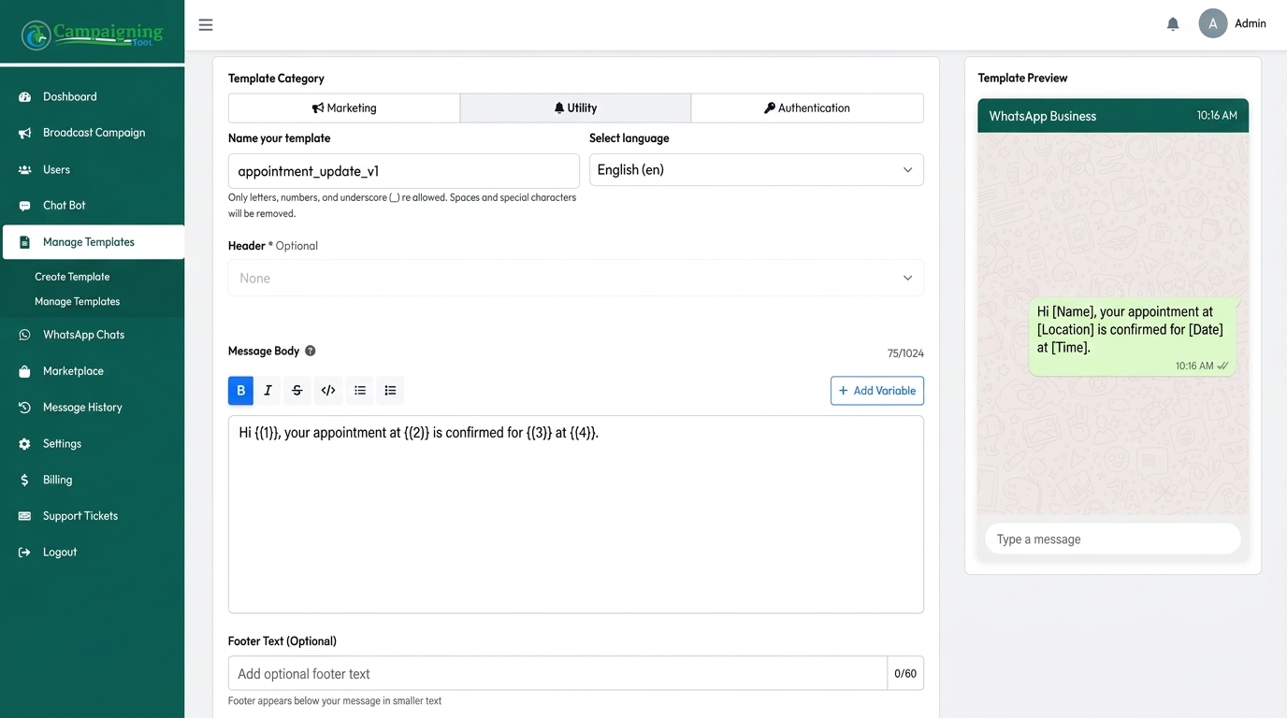Open Manage Templates submenu link
The width and height of the screenshot is (1287, 718).
coord(77,301)
